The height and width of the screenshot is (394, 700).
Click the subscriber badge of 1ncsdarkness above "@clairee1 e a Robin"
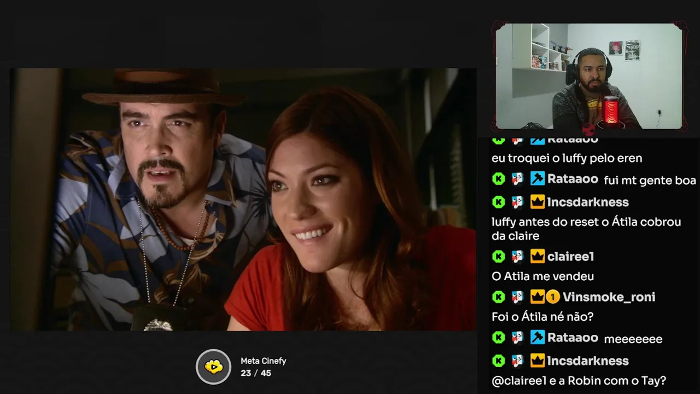(x=517, y=361)
